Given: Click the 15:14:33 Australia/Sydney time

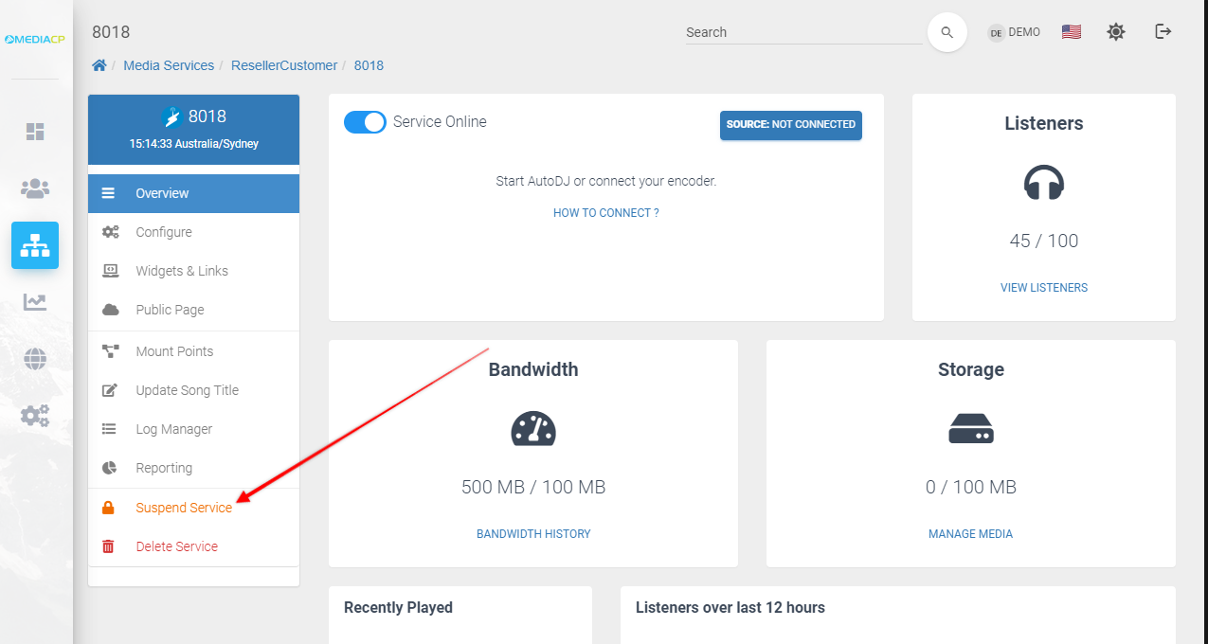Looking at the screenshot, I should pyautogui.click(x=194, y=144).
